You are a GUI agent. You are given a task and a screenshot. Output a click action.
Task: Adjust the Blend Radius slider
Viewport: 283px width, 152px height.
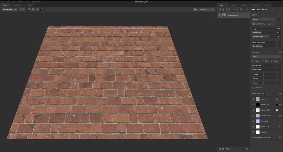point(263,33)
